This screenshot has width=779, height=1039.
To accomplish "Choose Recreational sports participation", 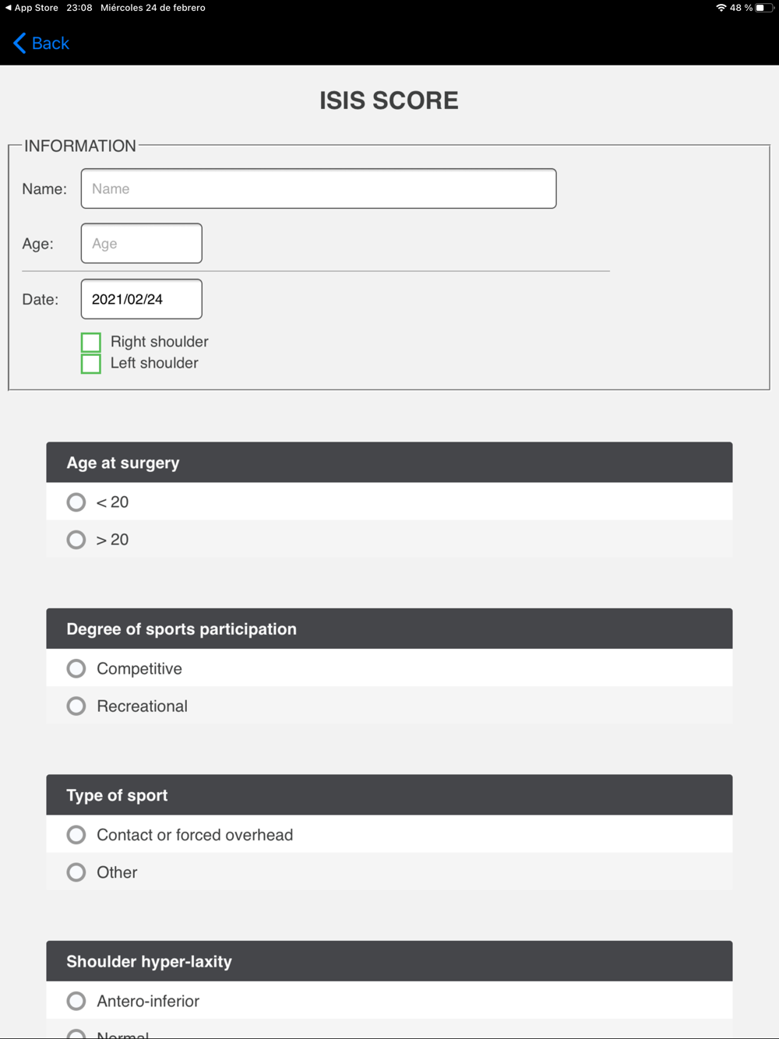I will [x=76, y=706].
